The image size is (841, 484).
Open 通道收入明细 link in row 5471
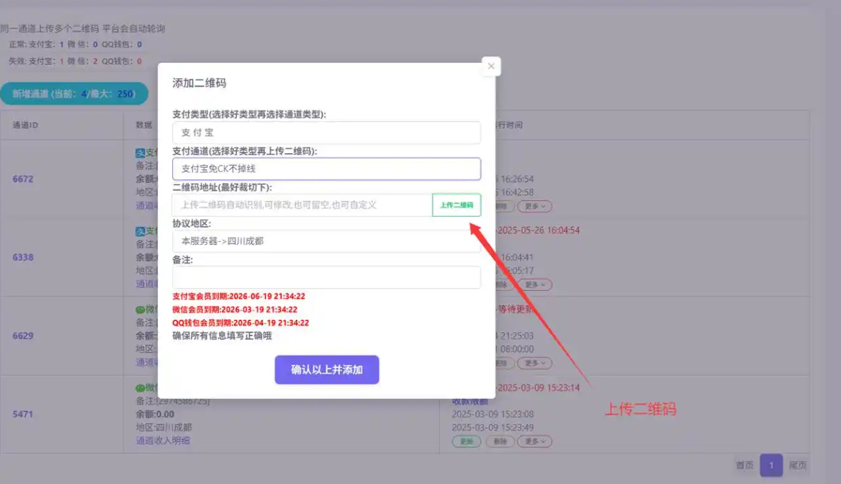pyautogui.click(x=163, y=441)
